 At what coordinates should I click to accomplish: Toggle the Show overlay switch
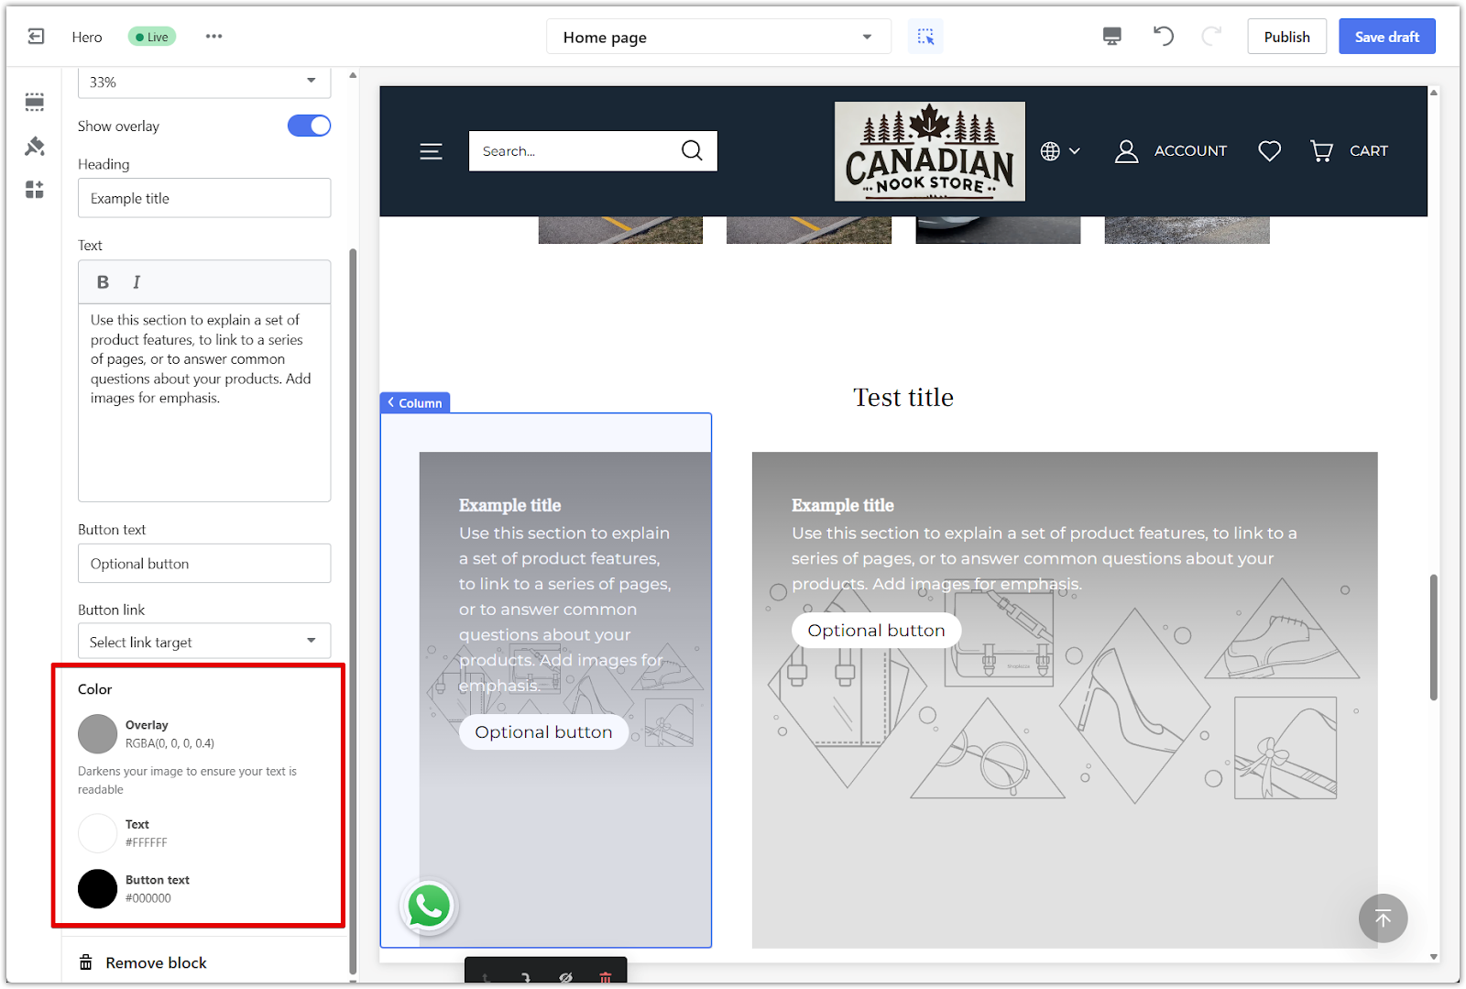pyautogui.click(x=309, y=126)
